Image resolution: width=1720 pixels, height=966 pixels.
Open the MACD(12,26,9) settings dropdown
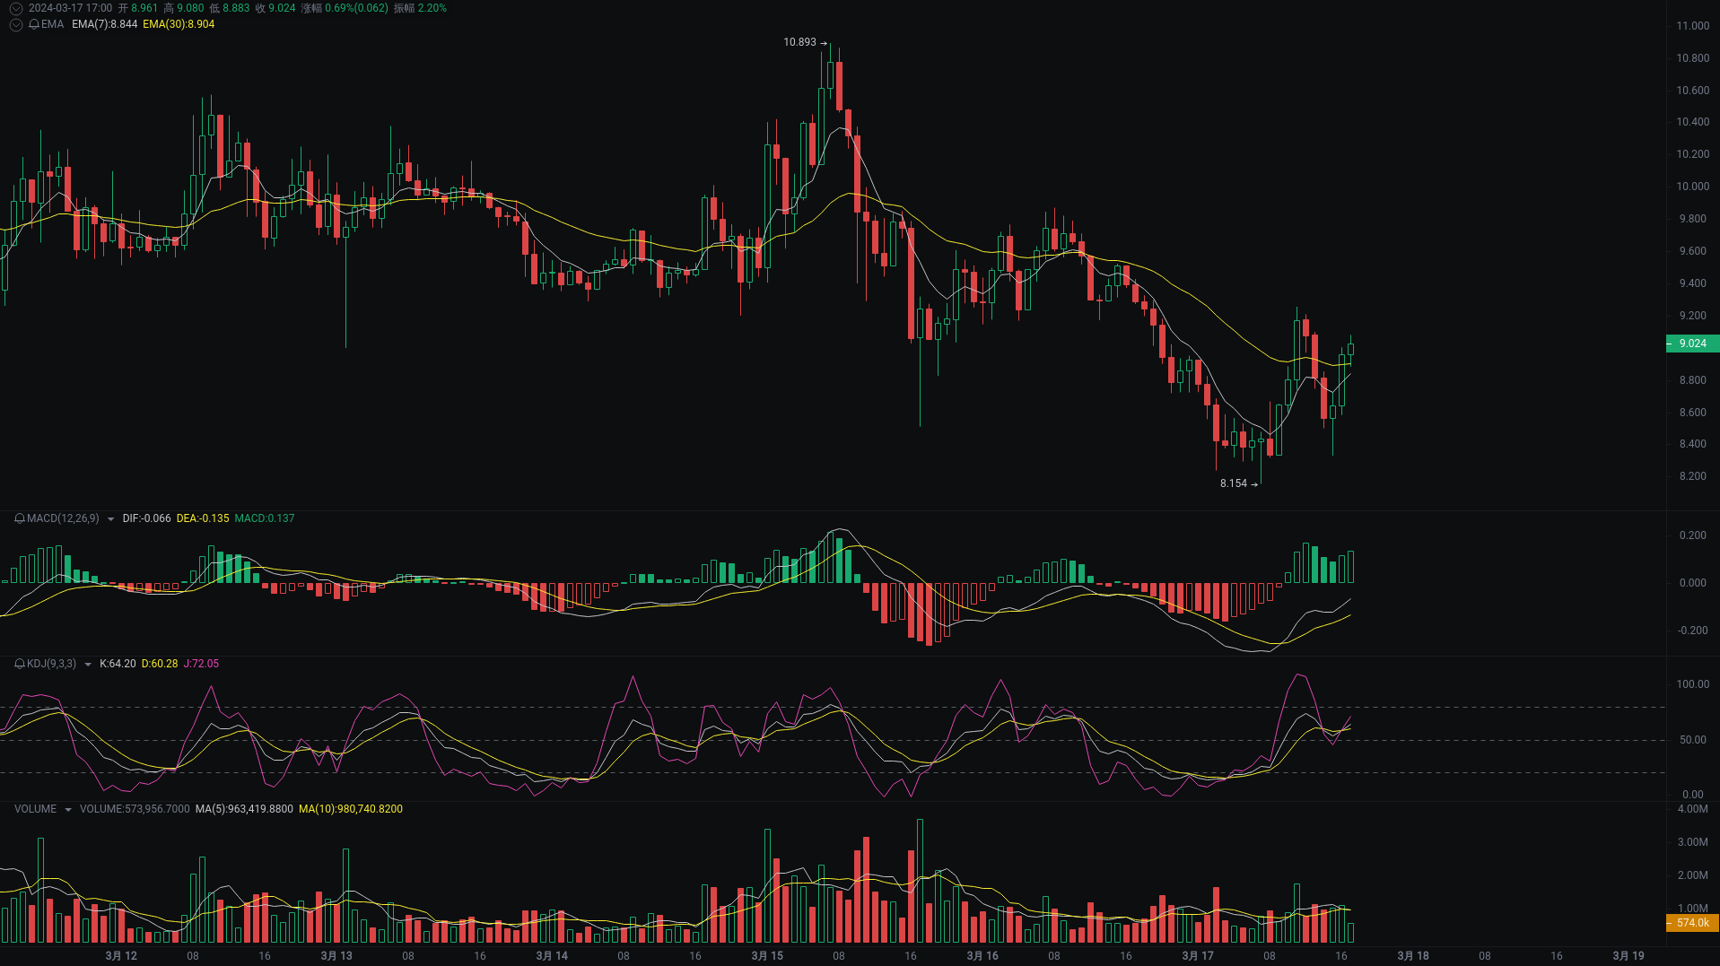coord(109,518)
